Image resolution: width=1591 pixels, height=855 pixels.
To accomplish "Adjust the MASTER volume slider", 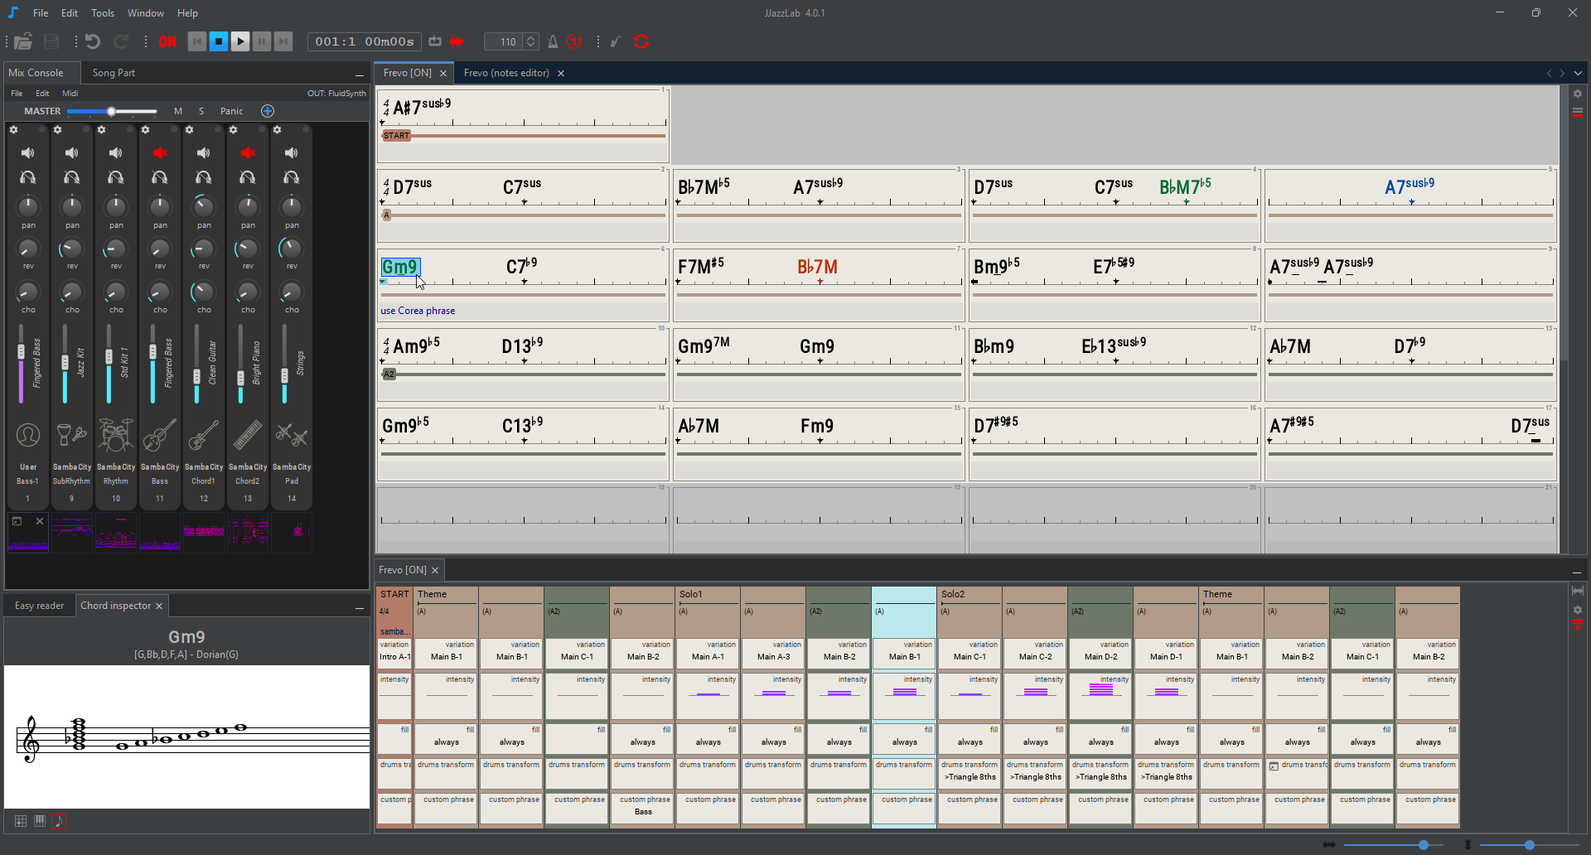I will click(111, 111).
